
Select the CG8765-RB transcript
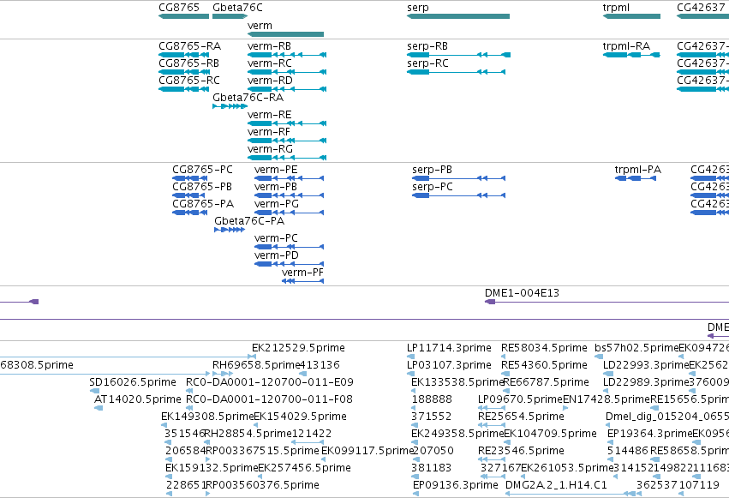pos(183,72)
